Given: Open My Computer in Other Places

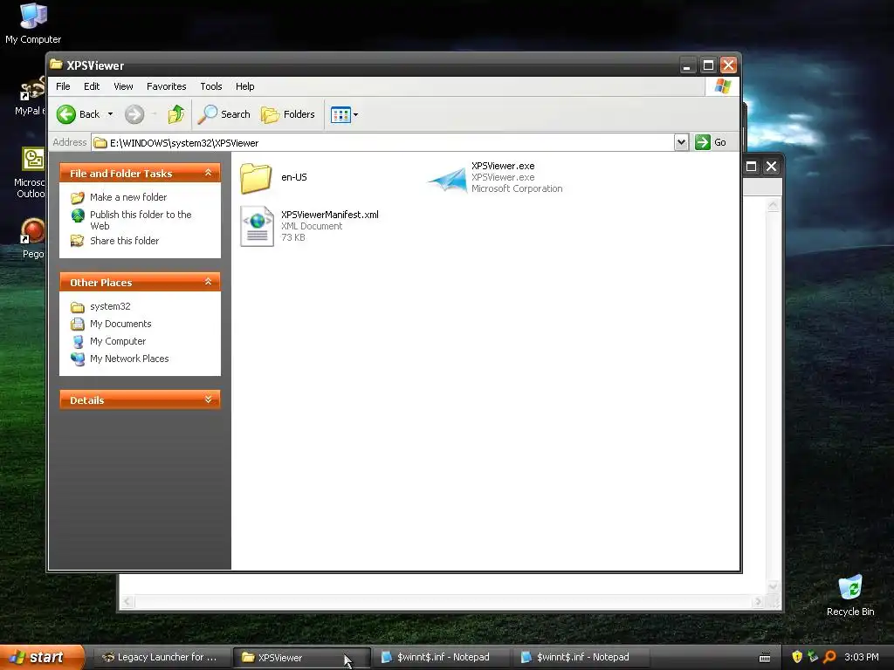Looking at the screenshot, I should (x=118, y=341).
